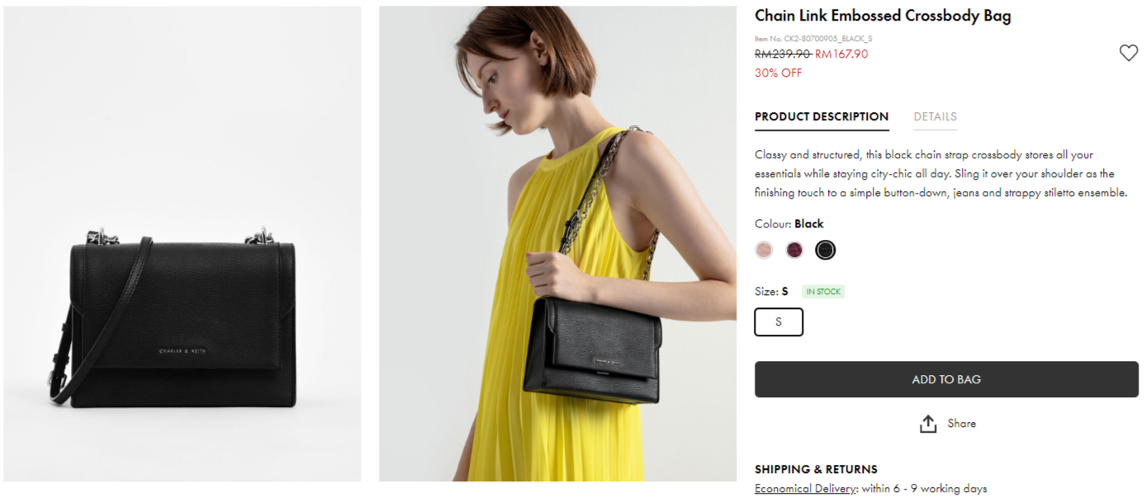
Task: Click the crossed-out RM239.90 original price
Action: 782,54
